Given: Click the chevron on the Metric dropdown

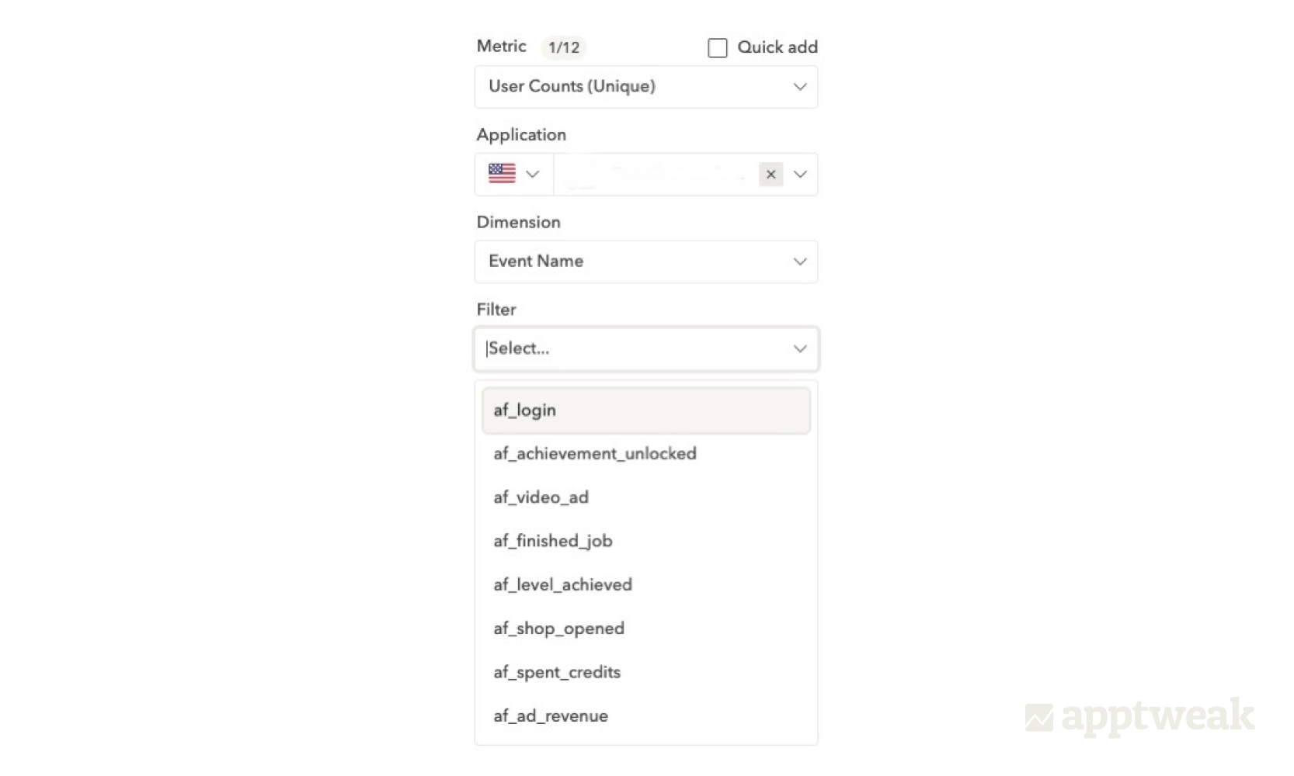Looking at the screenshot, I should [x=799, y=87].
